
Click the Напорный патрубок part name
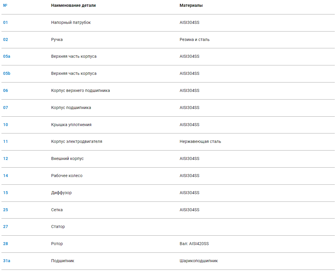(x=71, y=22)
